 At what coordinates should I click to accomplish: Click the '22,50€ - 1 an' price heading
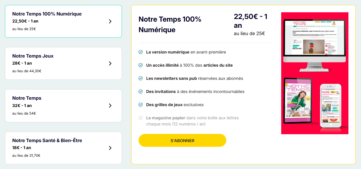251,21
